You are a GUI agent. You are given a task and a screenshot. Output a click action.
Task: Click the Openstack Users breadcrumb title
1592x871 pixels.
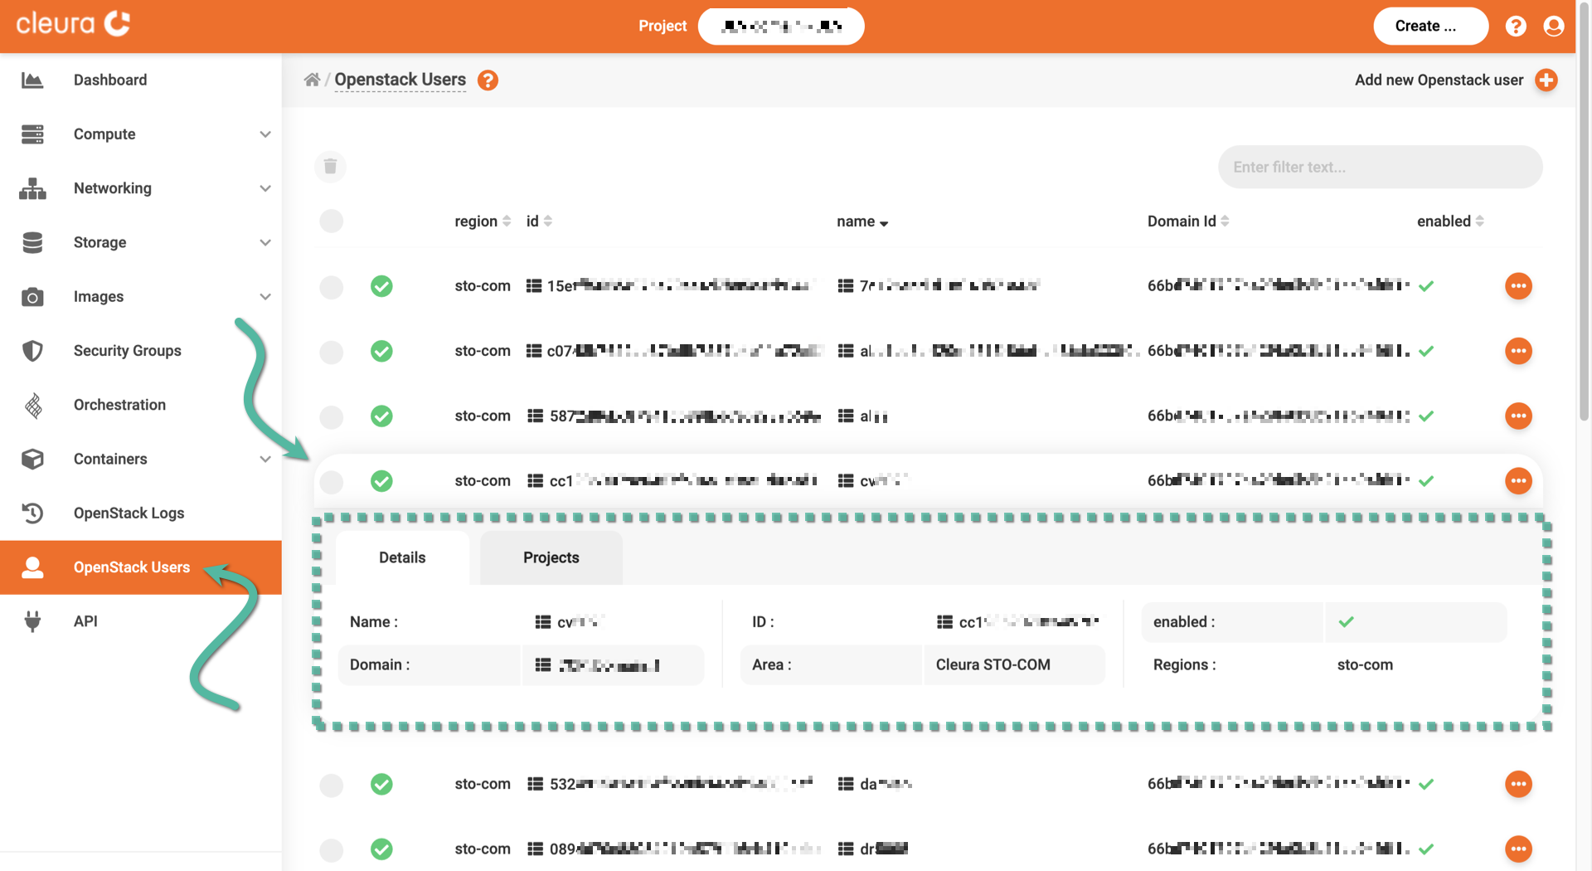400,80
